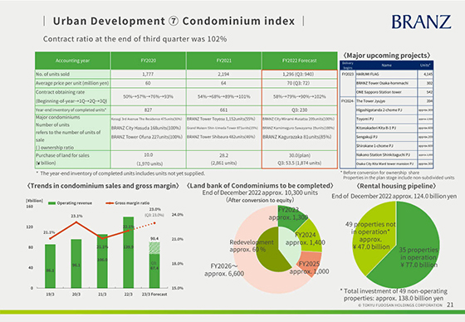465x322 pixels.
Task: Click the '827' inventory cell
Action: pos(148,110)
